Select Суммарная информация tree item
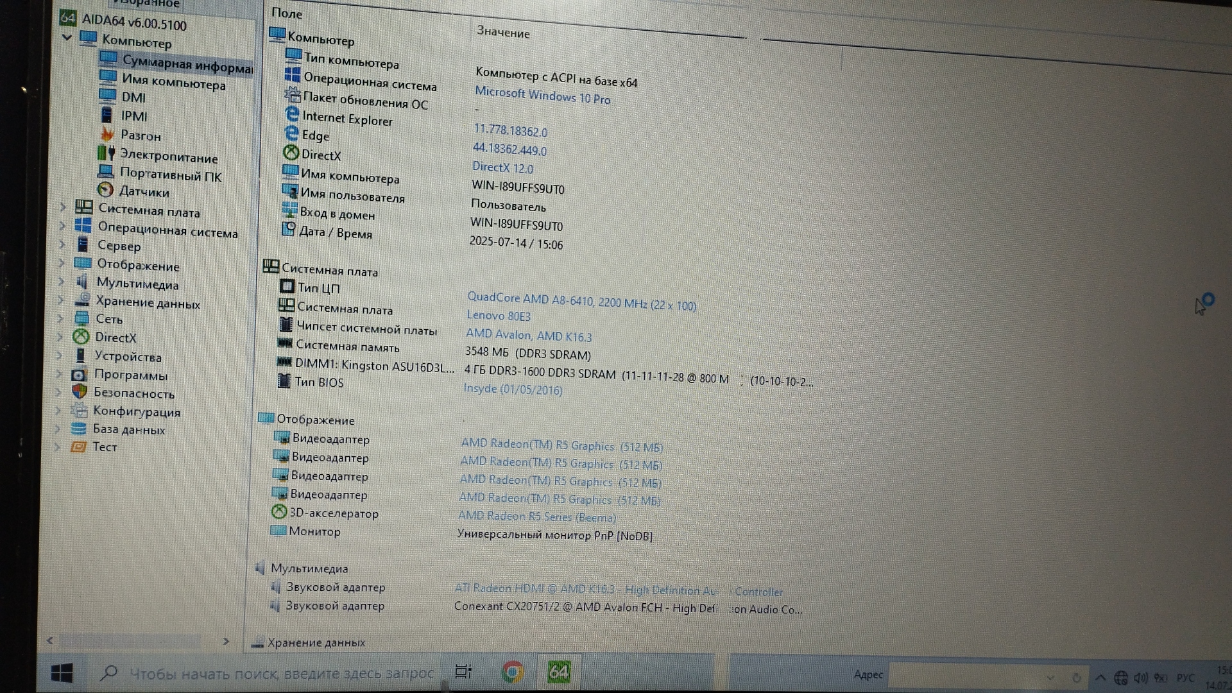The image size is (1232, 693). tap(186, 64)
